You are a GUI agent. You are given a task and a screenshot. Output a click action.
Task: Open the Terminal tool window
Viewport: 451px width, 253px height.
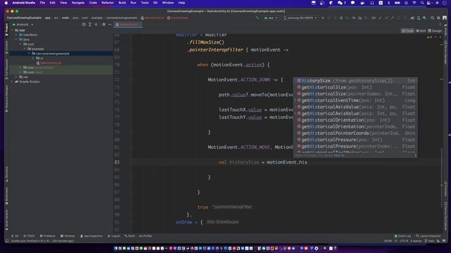pyautogui.click(x=68, y=236)
